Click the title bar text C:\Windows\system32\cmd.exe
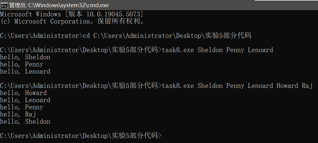318x143 pixels. 68,5
